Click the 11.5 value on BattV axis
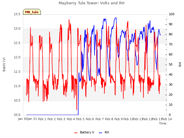Viewport: 184px width, 138px height. [17, 72]
